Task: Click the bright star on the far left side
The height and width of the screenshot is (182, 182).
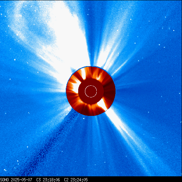Action: (15, 60)
